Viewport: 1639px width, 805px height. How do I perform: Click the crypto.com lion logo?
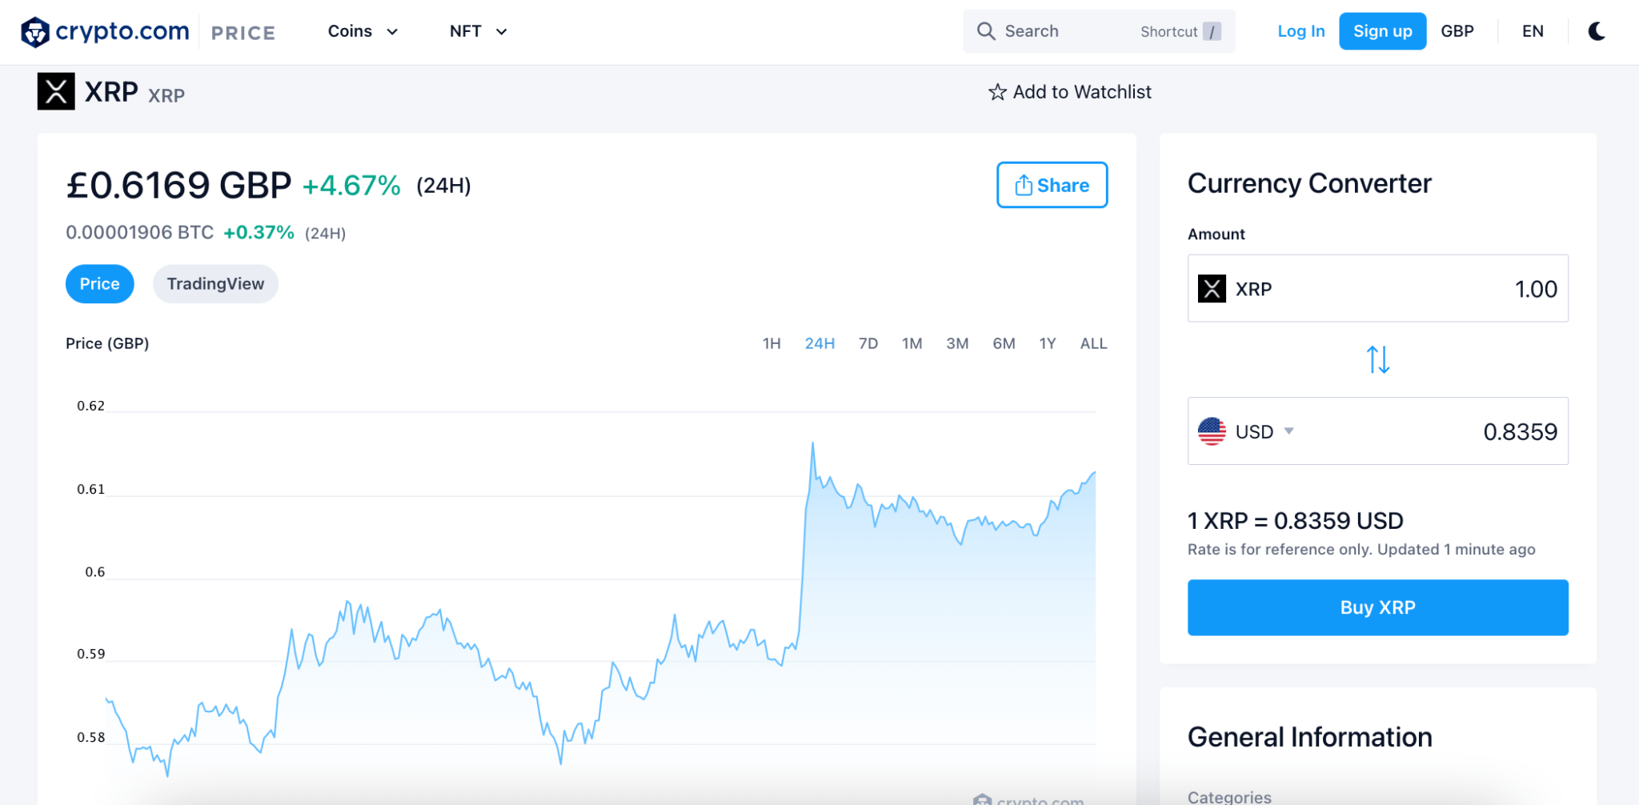[35, 32]
